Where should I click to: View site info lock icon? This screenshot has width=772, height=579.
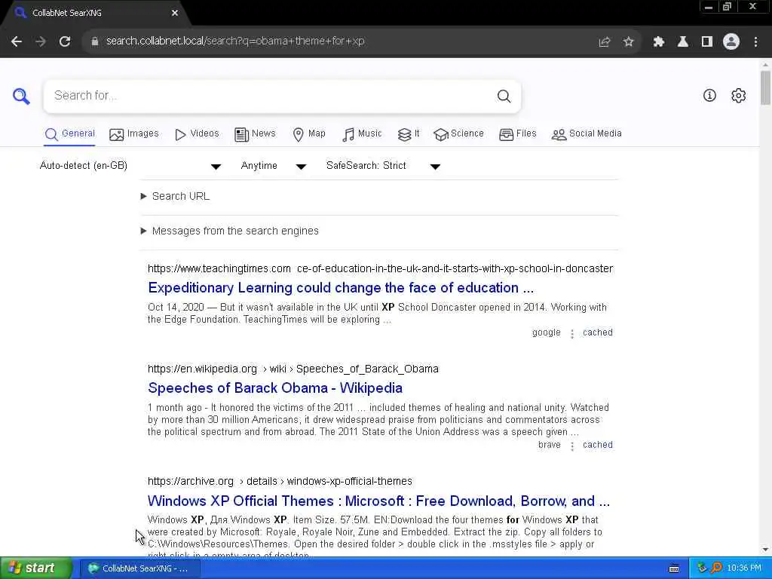(x=95, y=41)
